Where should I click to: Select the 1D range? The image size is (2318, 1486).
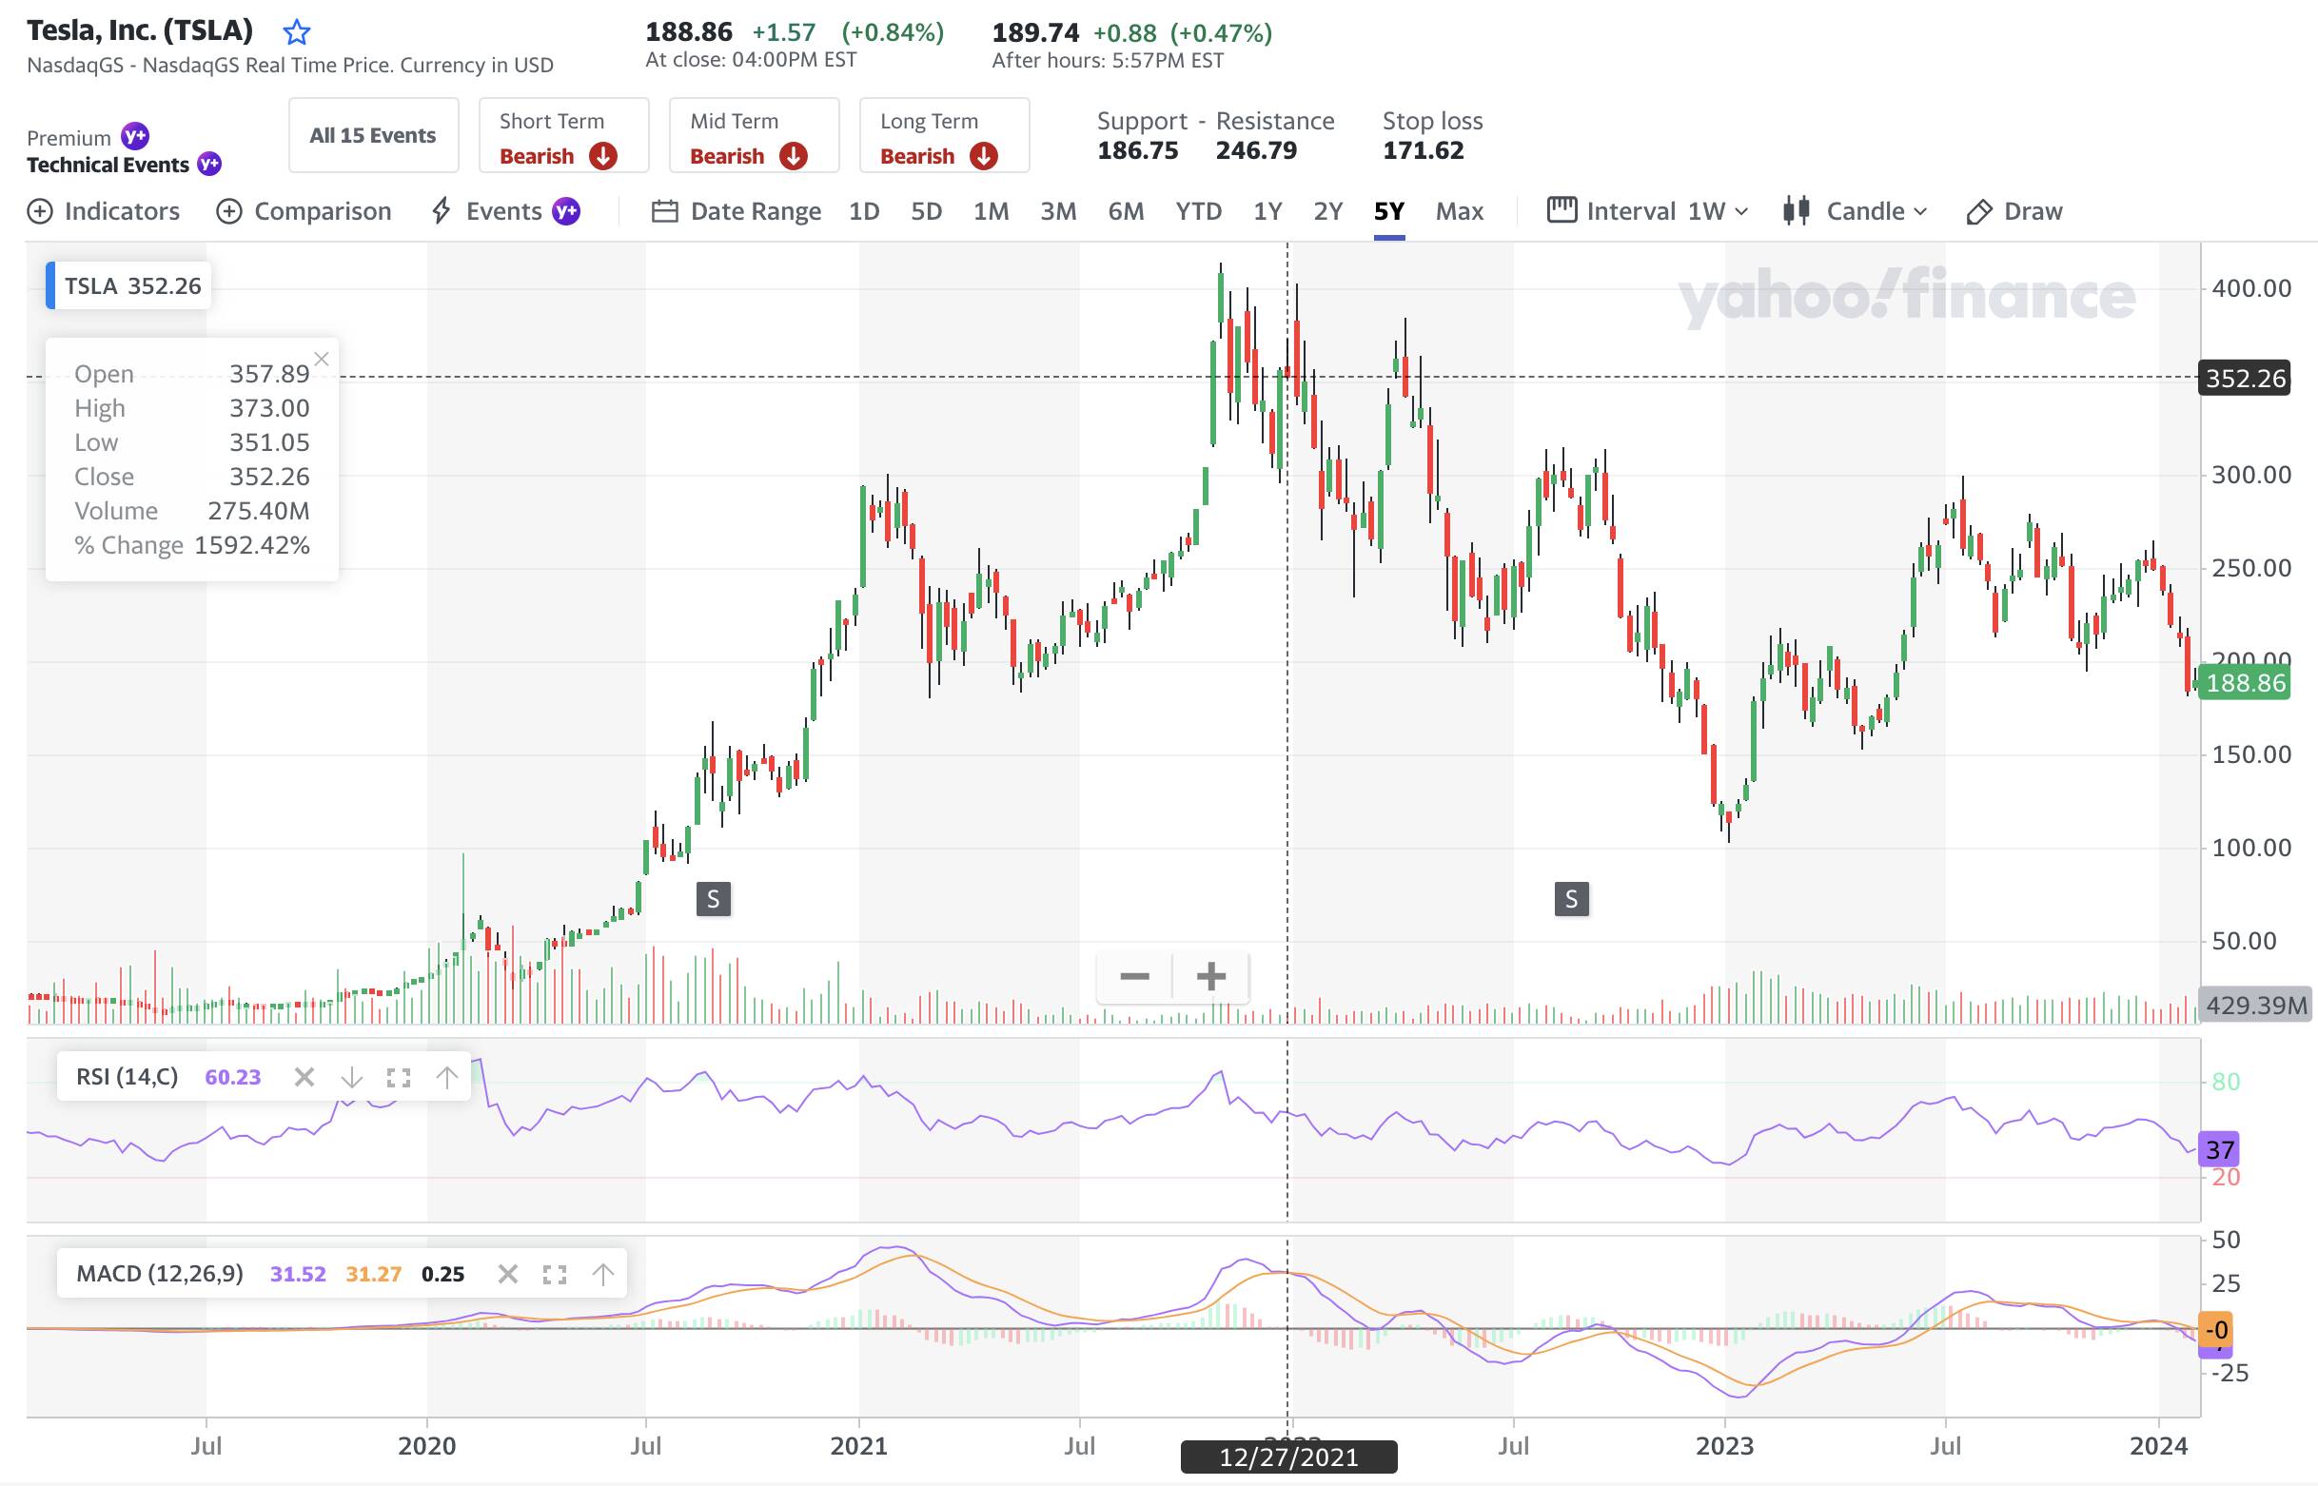click(864, 211)
